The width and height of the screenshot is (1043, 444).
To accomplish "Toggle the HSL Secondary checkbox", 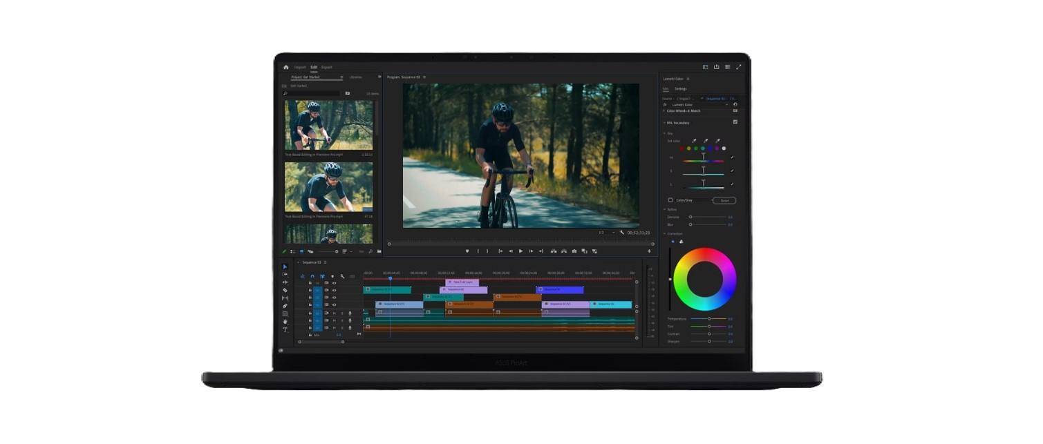I will click(x=735, y=122).
